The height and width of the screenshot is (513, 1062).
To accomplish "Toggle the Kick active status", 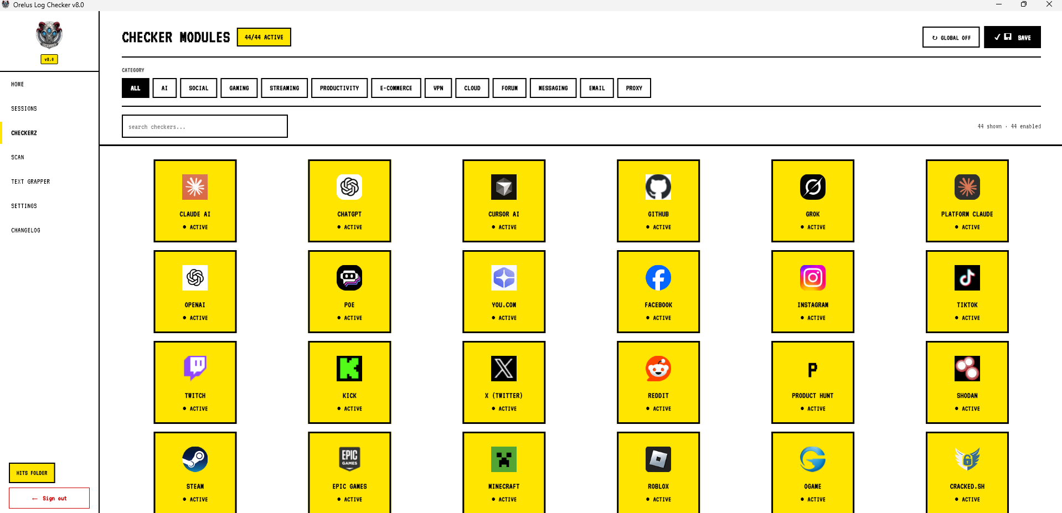I will point(349,409).
